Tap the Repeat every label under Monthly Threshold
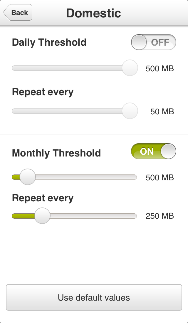 point(43,198)
